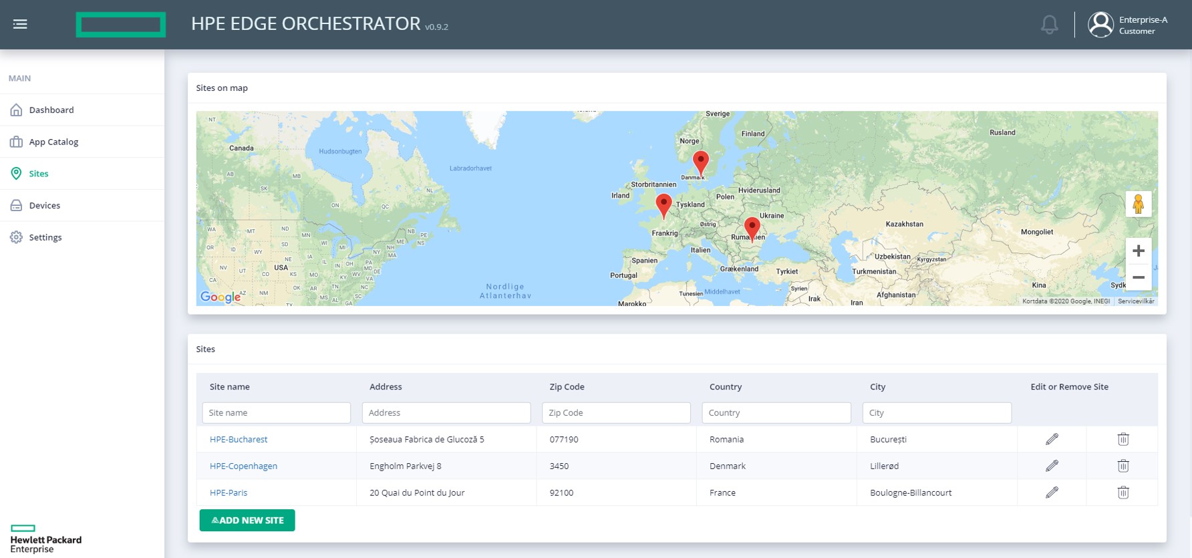1192x558 pixels.
Task: Delete the HPE-Paris site
Action: click(x=1123, y=493)
